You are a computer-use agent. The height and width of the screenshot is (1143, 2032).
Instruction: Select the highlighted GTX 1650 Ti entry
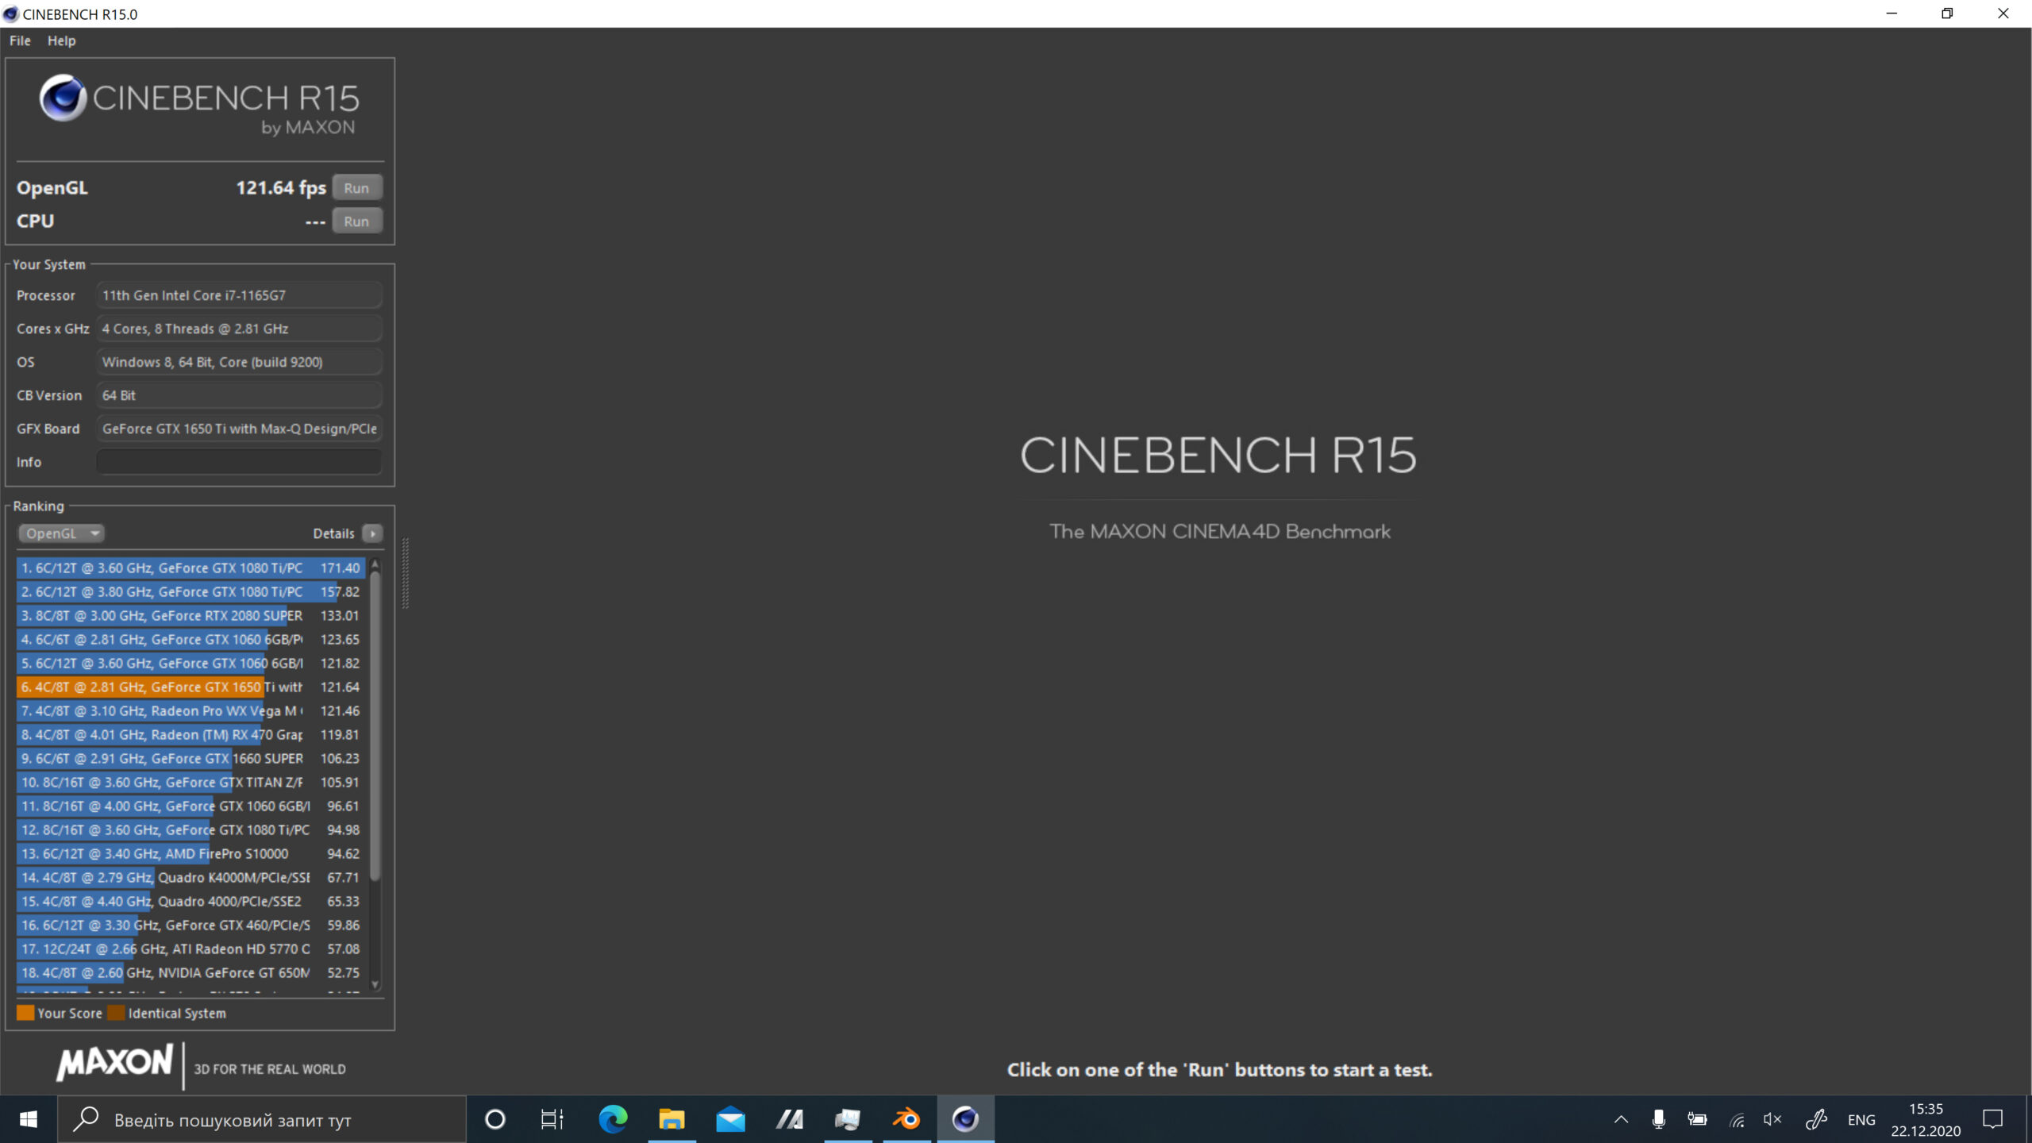[x=190, y=687]
